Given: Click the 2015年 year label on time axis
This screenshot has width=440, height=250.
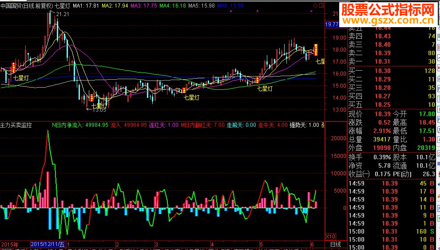Looking at the screenshot, I should 10,244.
